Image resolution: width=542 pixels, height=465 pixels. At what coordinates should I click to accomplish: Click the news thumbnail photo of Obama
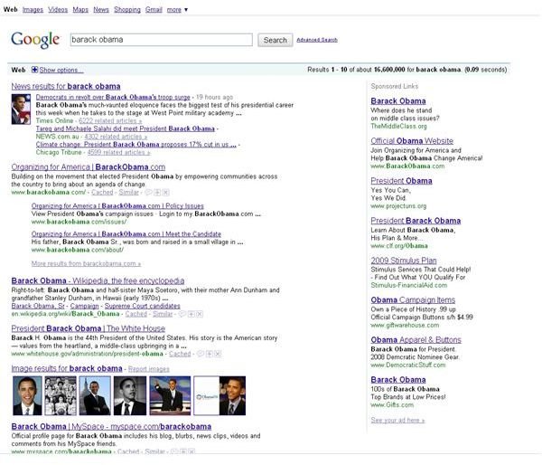tap(21, 109)
